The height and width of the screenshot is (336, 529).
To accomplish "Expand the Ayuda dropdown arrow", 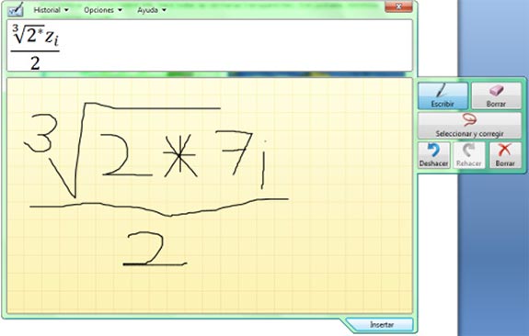I will pos(164,10).
